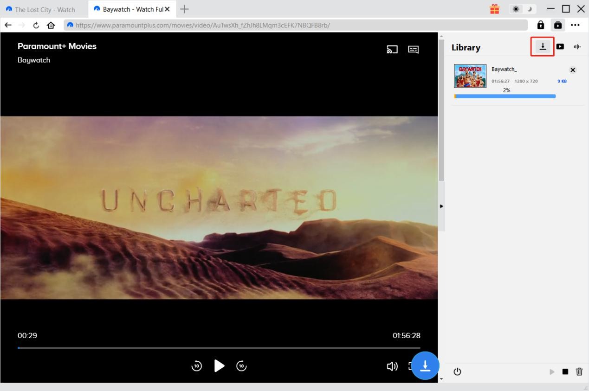The width and height of the screenshot is (589, 391).
Task: Play the video with the play button
Action: coord(219,366)
